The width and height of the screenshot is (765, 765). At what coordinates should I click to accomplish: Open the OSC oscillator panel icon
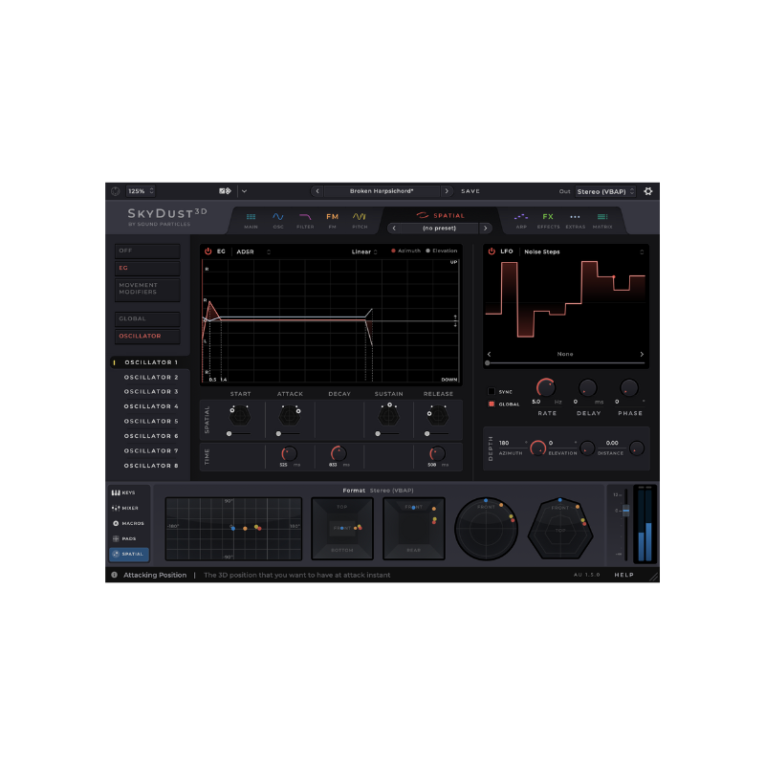point(277,218)
